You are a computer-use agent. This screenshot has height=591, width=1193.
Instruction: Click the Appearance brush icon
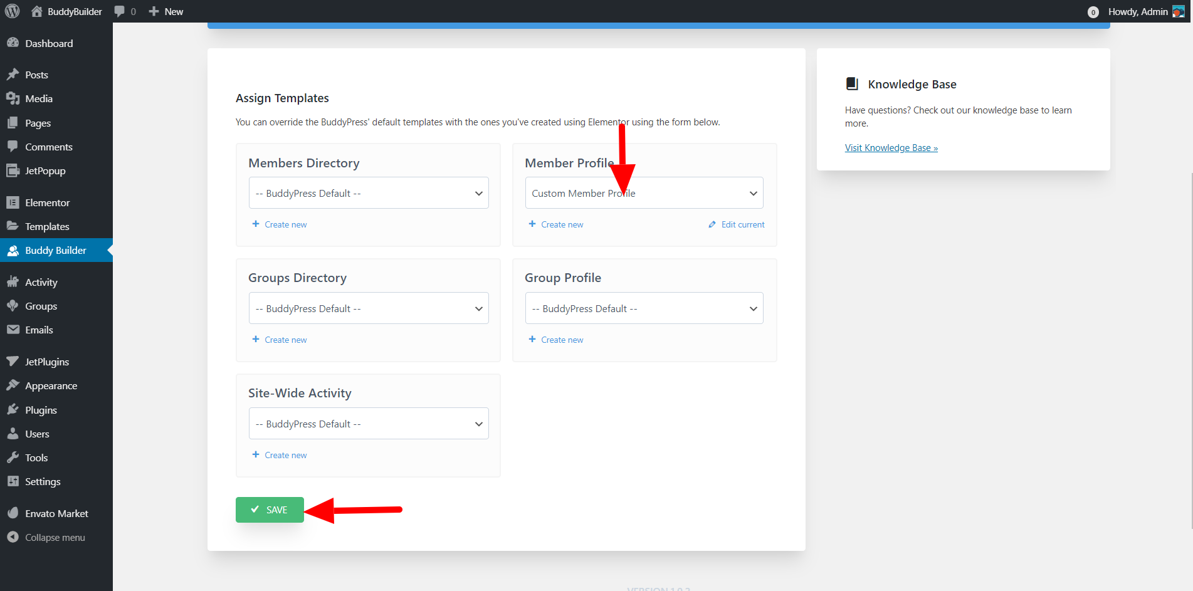click(x=13, y=385)
